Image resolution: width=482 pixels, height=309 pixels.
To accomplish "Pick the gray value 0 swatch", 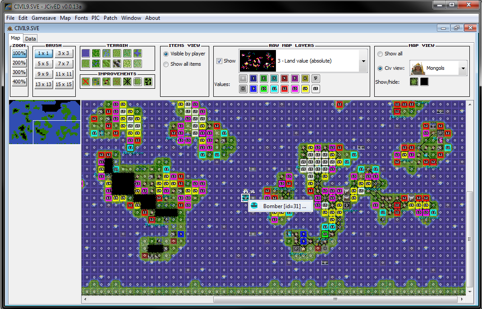I will point(243,79).
